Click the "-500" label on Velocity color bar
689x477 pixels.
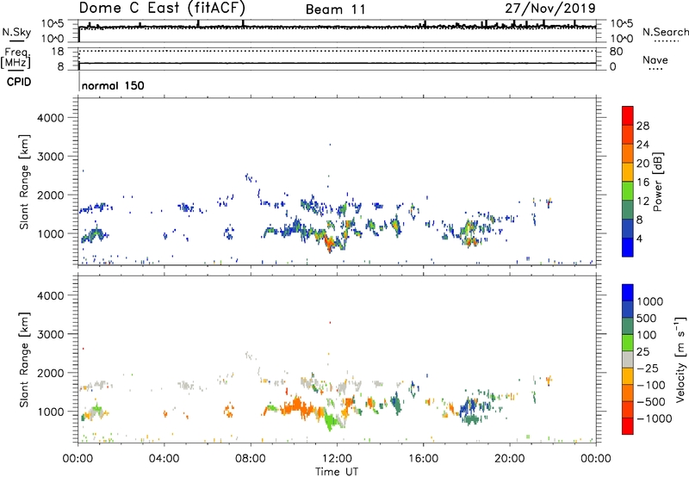tap(650, 402)
